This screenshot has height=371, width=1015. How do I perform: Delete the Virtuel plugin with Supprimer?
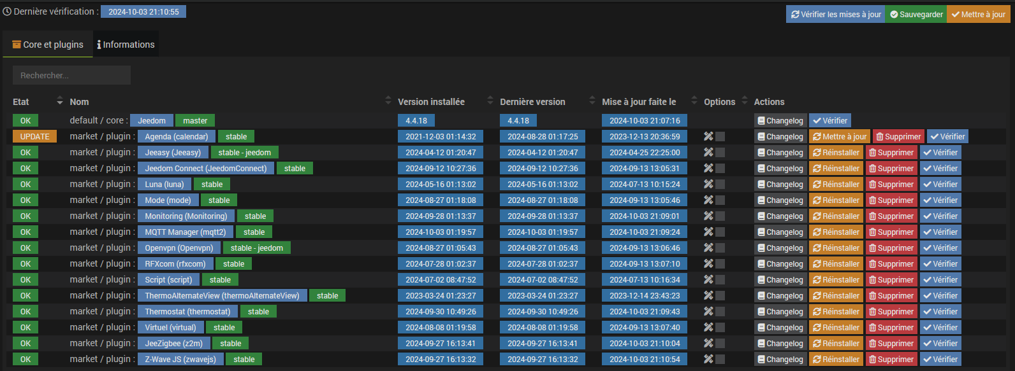pos(891,327)
